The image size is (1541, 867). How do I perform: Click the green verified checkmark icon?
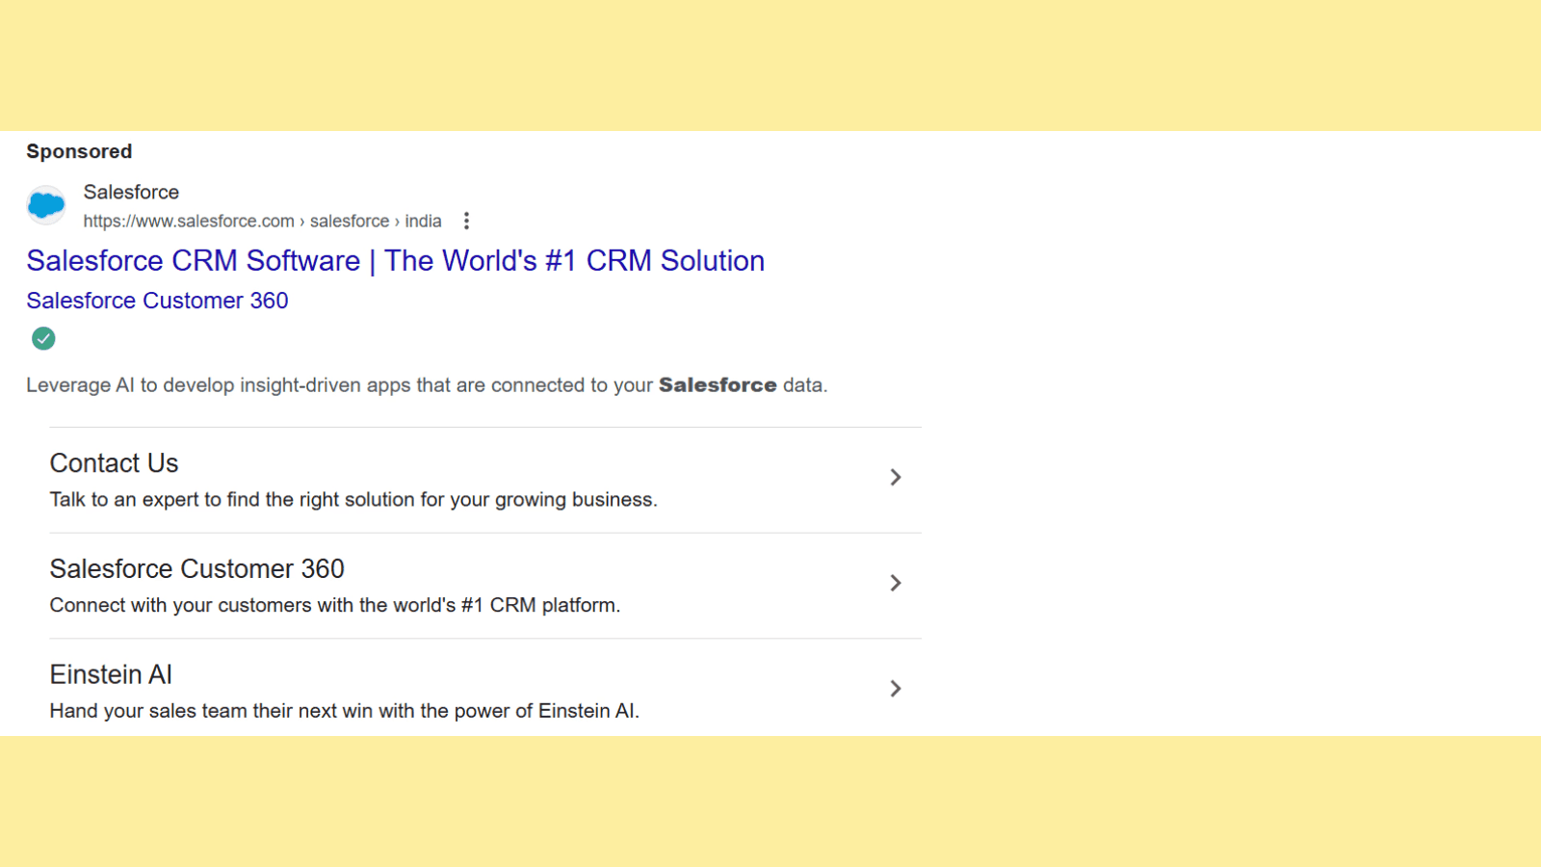coord(43,338)
